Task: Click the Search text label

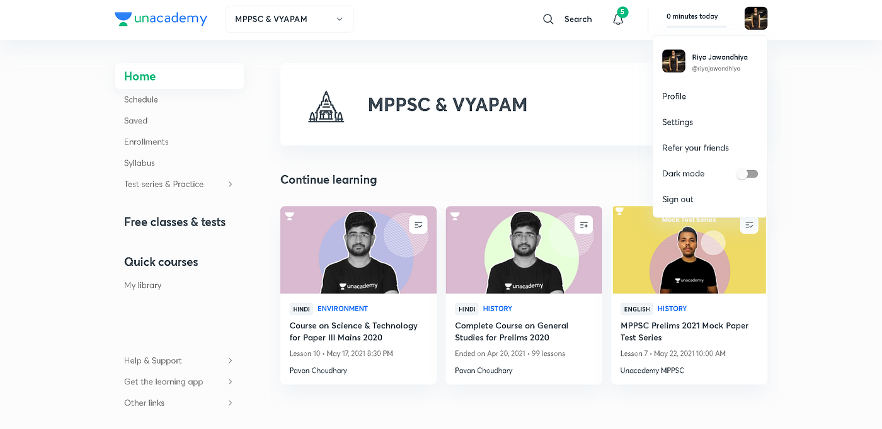Action: 578,19
